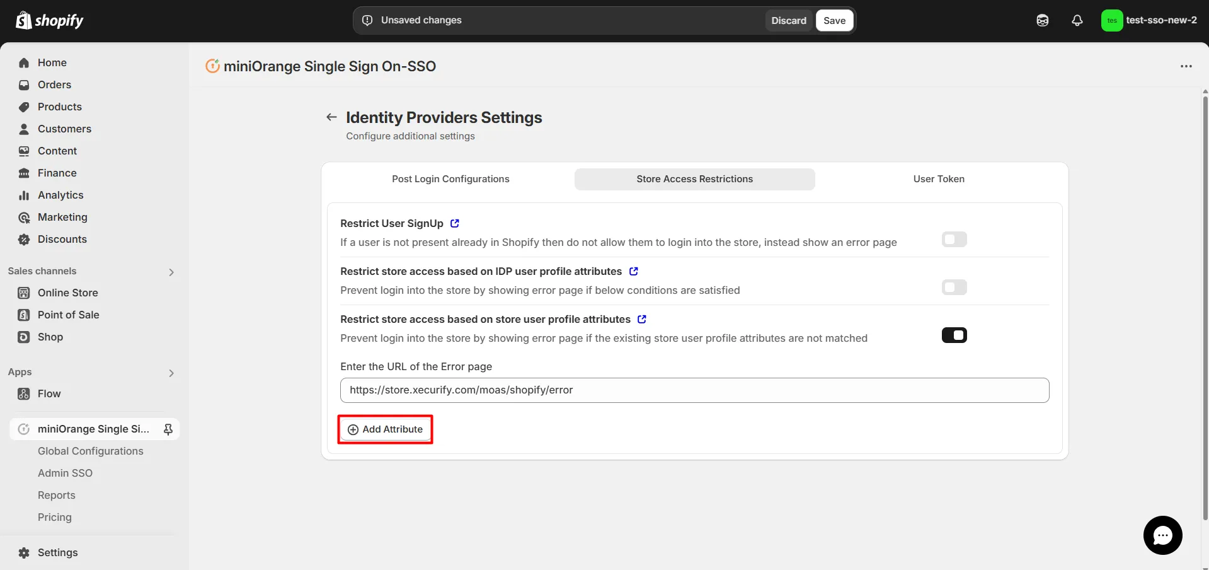Open Pricing submenu item

tap(55, 517)
